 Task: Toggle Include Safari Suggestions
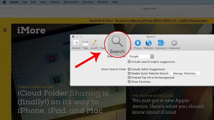129,69
